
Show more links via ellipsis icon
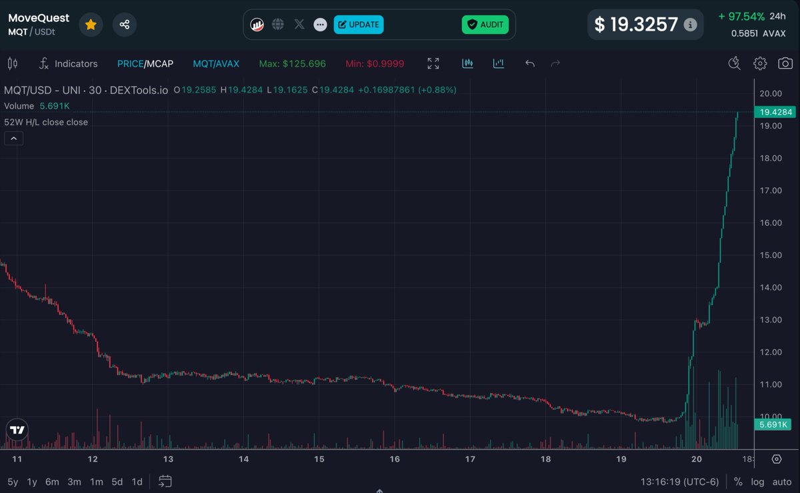(x=321, y=25)
